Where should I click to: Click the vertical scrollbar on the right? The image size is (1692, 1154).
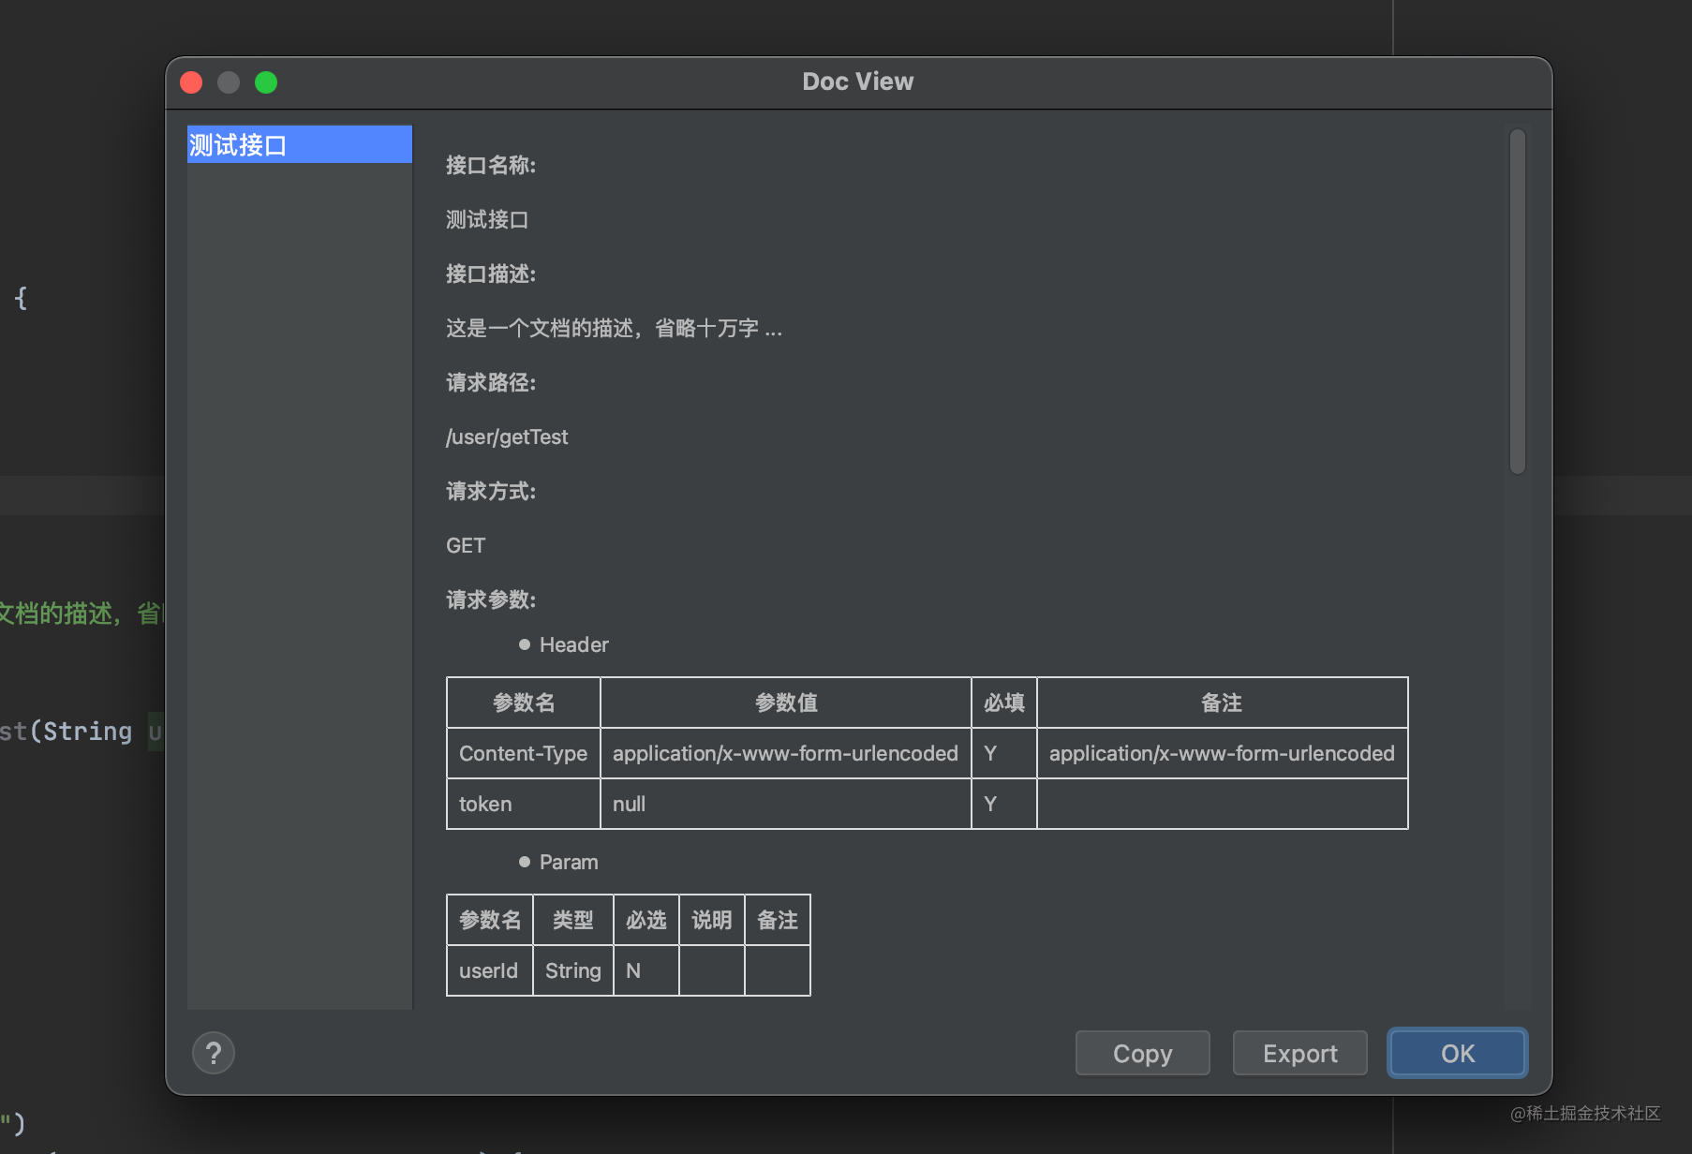(x=1518, y=300)
